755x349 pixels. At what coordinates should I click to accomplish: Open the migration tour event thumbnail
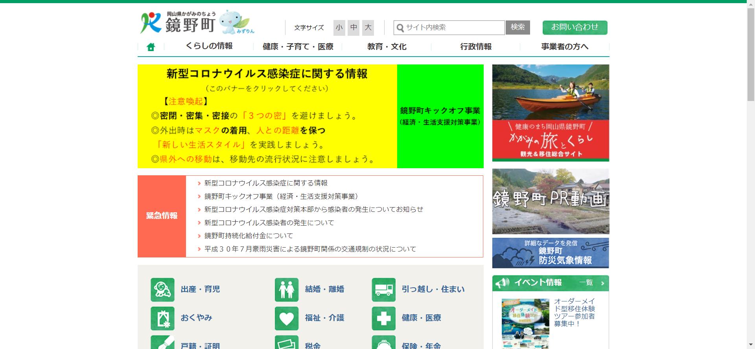tap(525, 324)
